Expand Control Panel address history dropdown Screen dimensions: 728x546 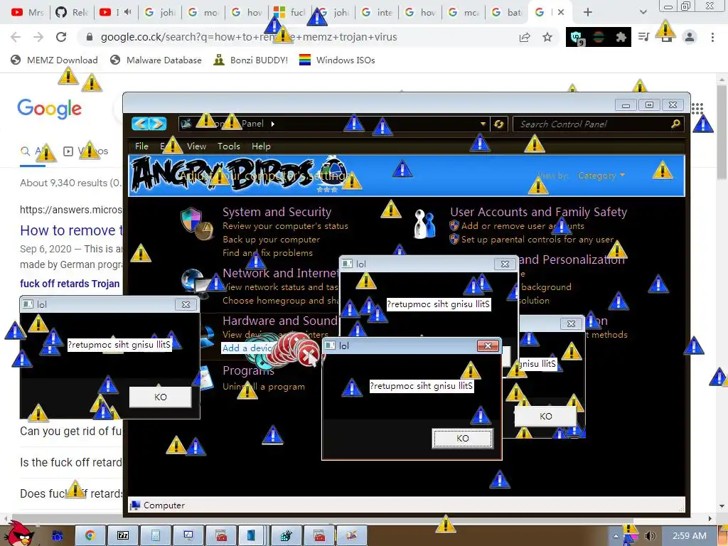483,124
